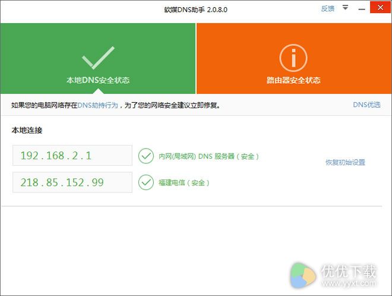Click the 192.168.2.1 DNS address field

point(72,155)
